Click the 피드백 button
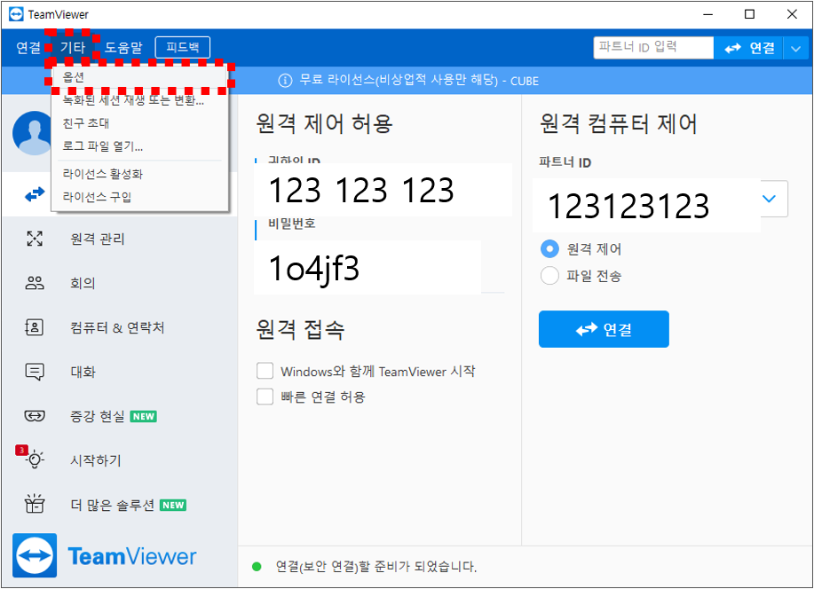The width and height of the screenshot is (814, 589). (x=183, y=47)
